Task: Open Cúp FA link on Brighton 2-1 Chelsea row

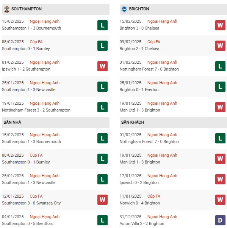Action: coord(154,42)
